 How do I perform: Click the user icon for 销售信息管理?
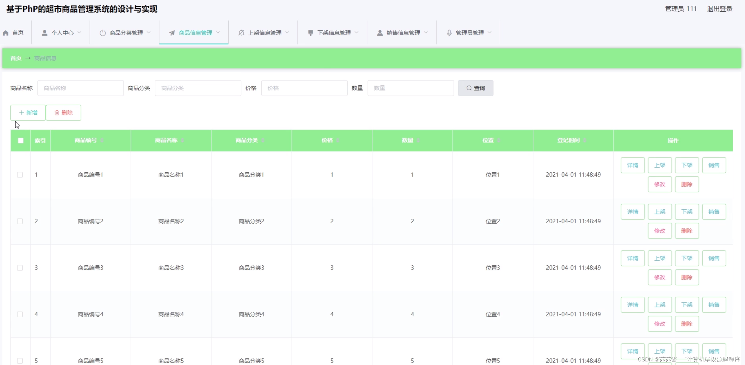click(380, 33)
